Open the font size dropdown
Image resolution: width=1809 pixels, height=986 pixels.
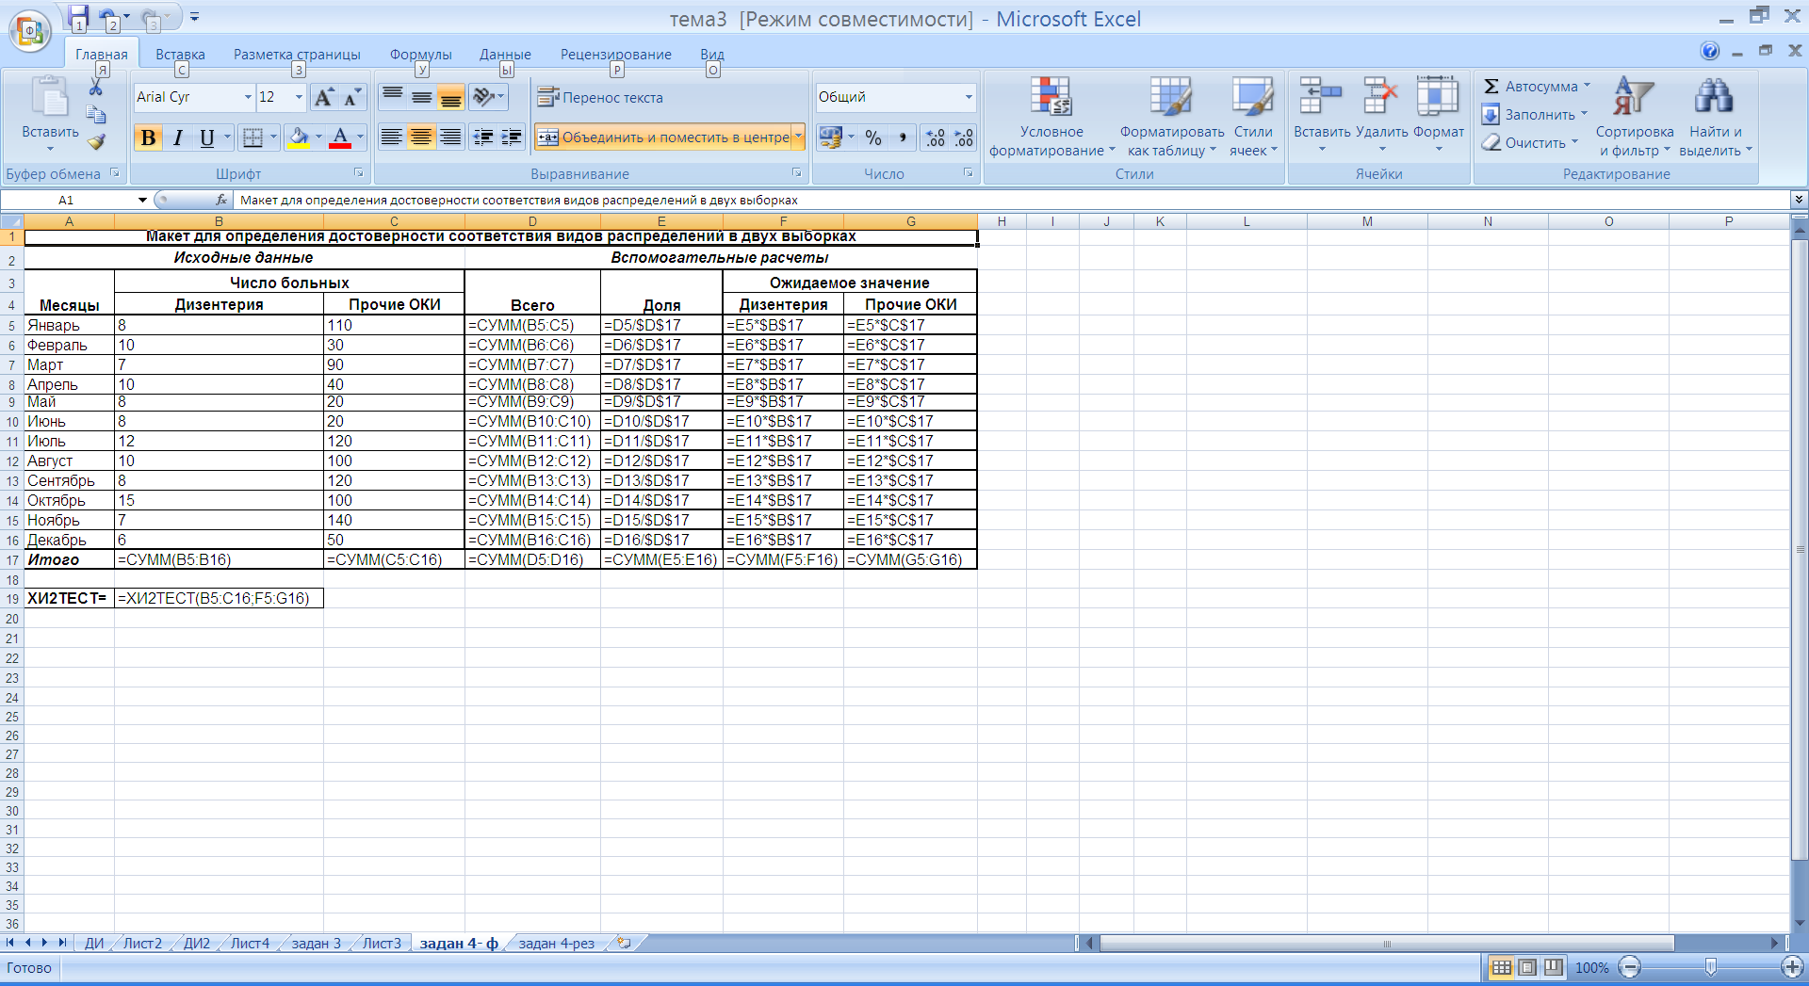(x=299, y=97)
